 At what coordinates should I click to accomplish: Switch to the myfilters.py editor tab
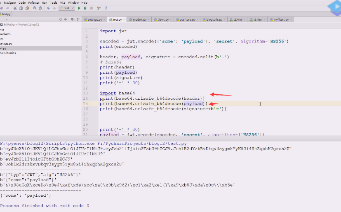click(x=281, y=19)
